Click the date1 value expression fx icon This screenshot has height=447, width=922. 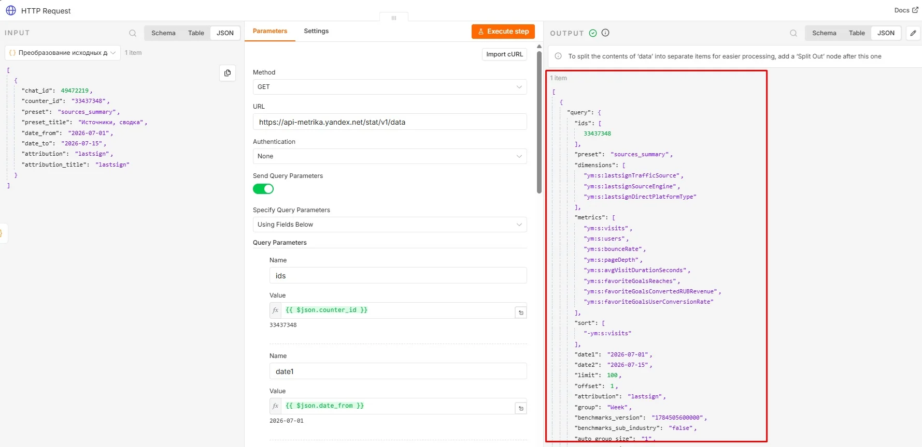[275, 406]
